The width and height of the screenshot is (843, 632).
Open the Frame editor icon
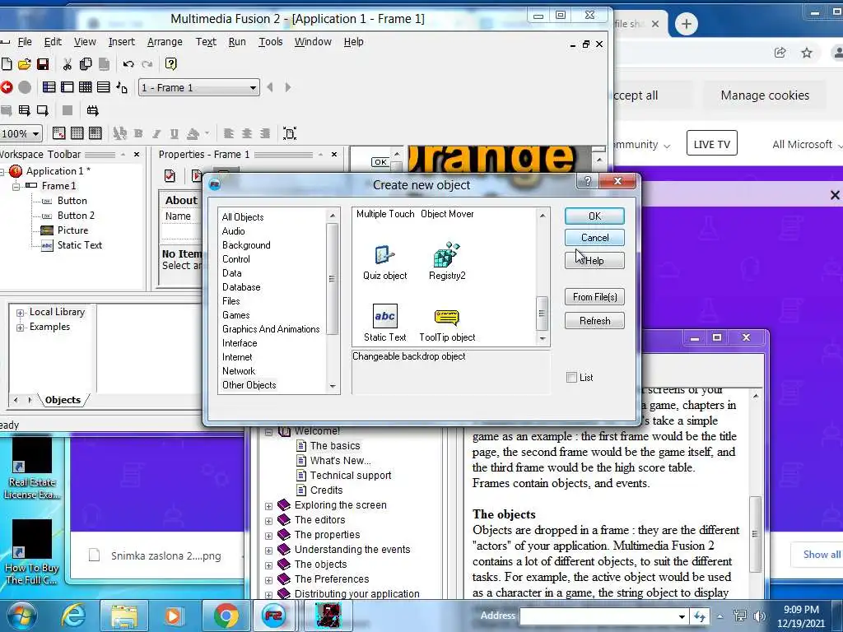tap(68, 87)
